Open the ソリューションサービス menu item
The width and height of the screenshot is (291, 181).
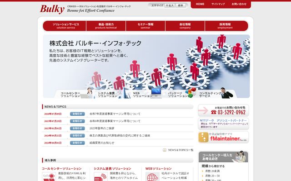(65, 26)
